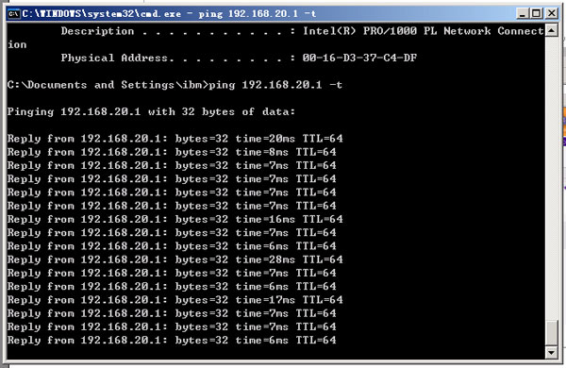The image size is (566, 368).
Task: Click the ping 192.168.20.1 -t command line
Action: (175, 85)
